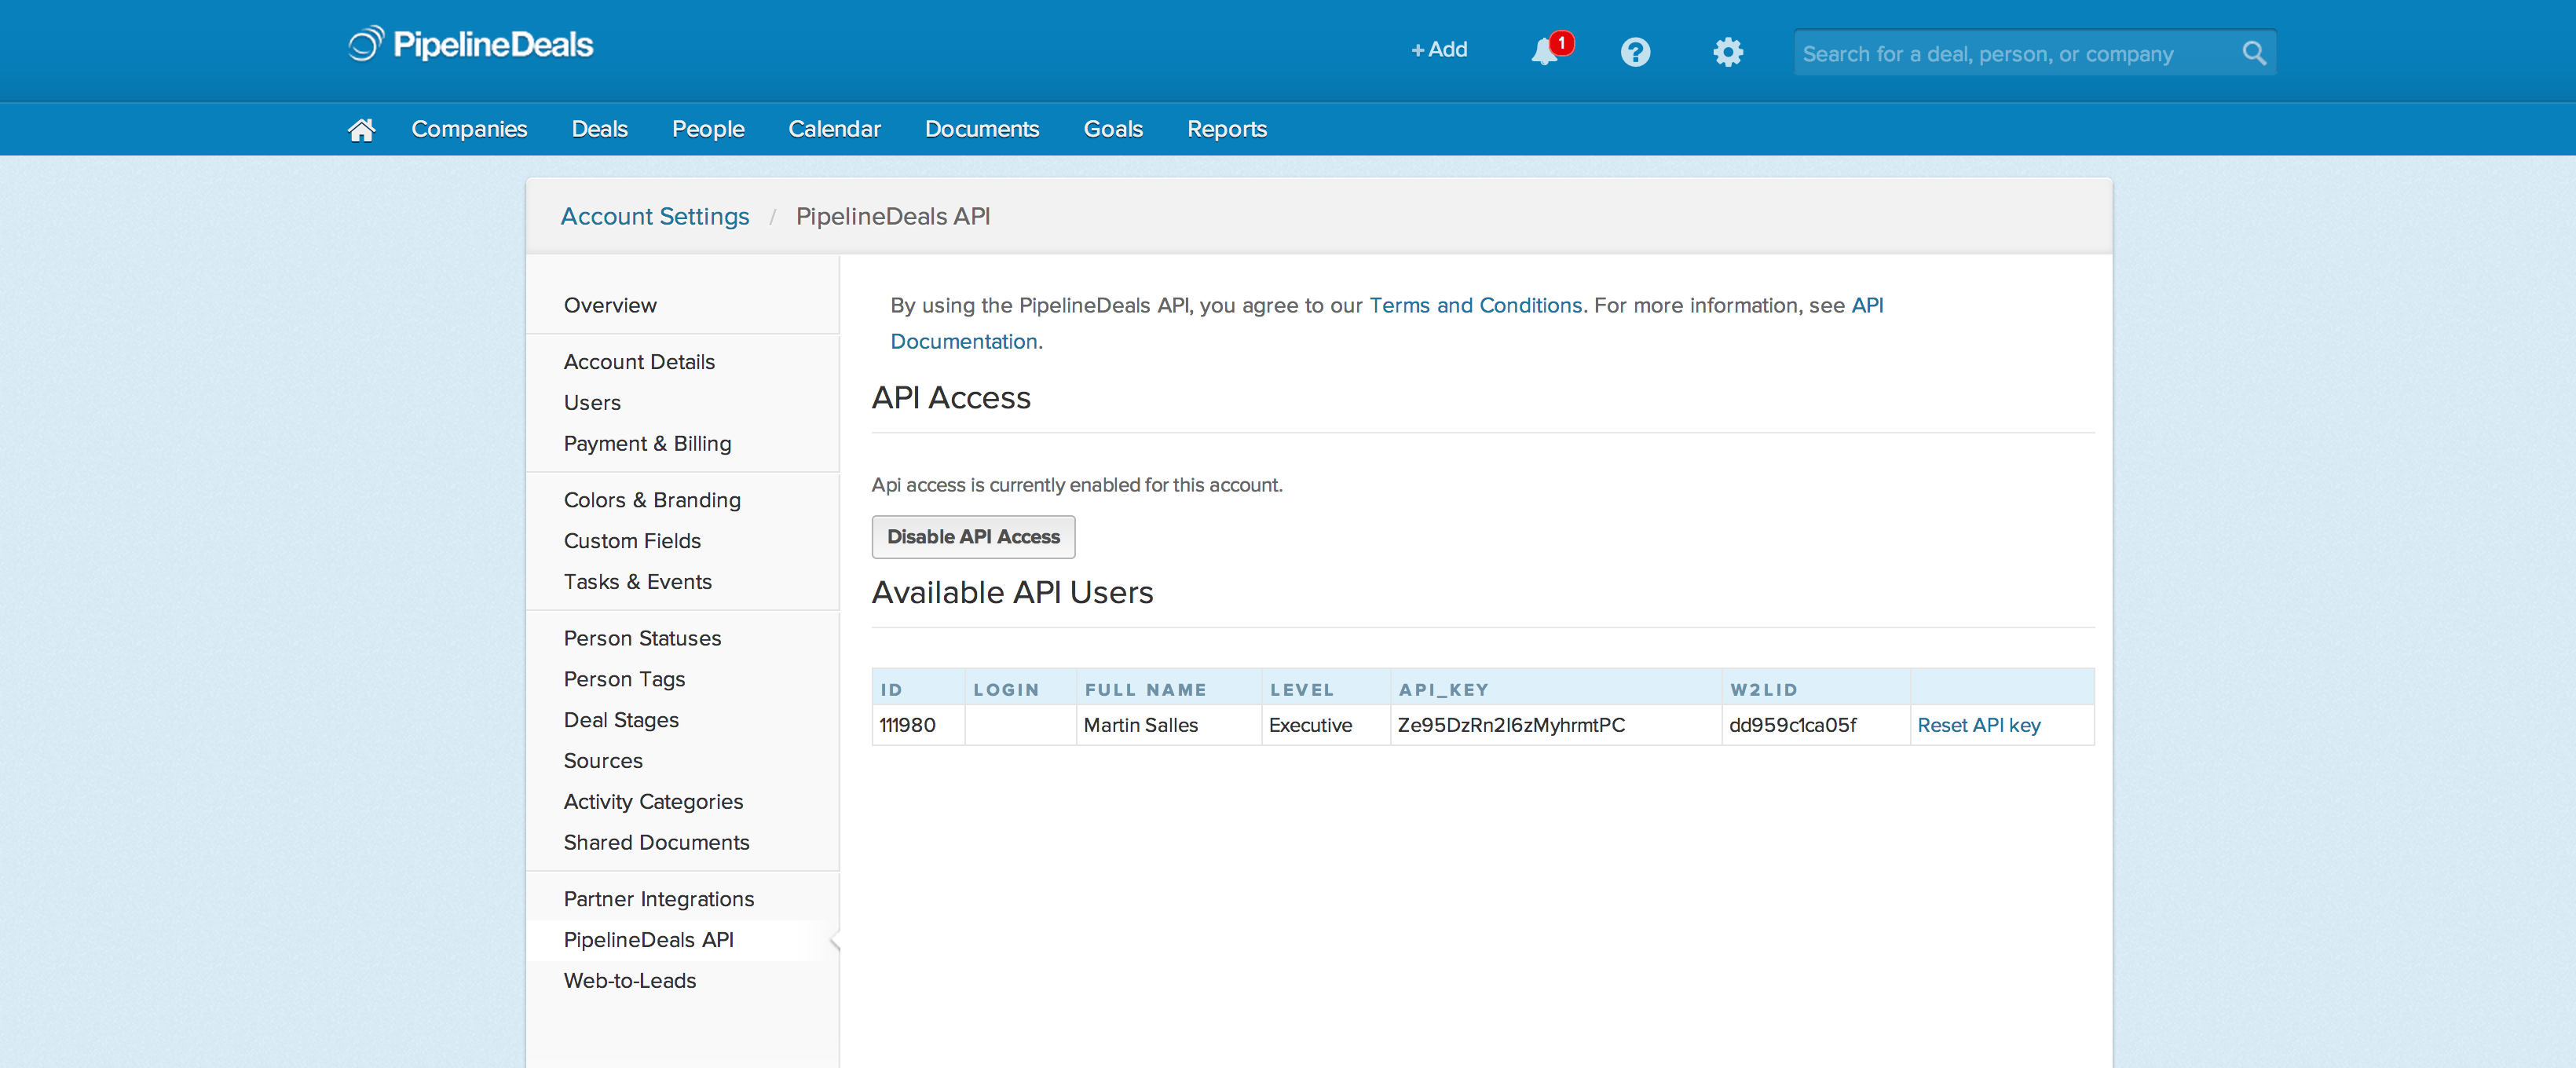
Task: Select Custom Fields in the sidebar
Action: coord(632,541)
